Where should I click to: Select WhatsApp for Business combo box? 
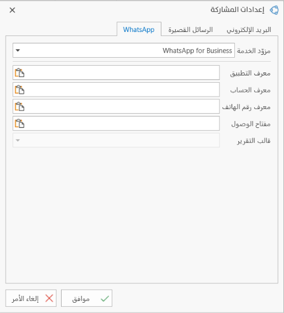tap(124, 50)
